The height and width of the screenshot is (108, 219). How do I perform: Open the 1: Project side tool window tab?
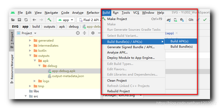12,40
